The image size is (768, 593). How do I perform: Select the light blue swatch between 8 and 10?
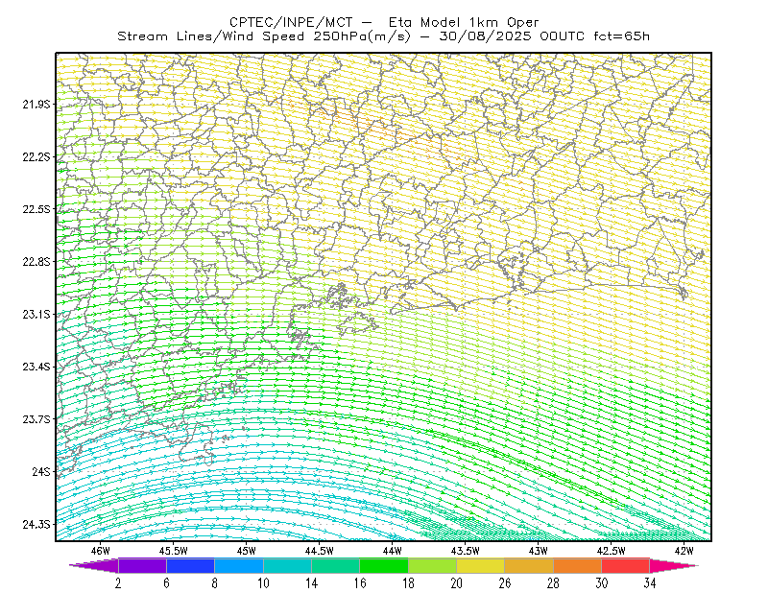(x=239, y=565)
